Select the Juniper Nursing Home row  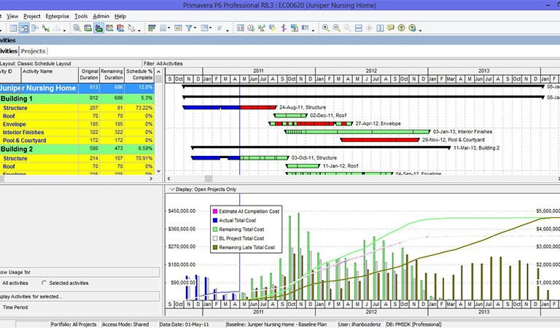click(77, 88)
